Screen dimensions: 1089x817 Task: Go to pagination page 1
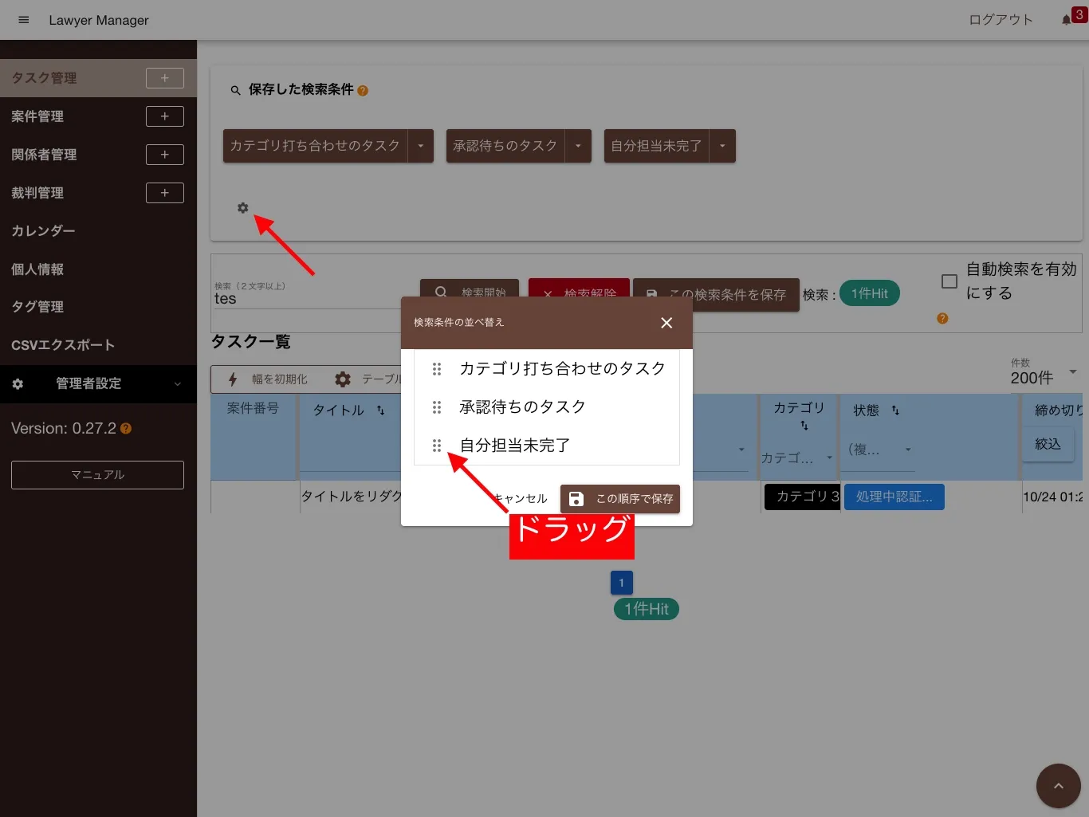coord(622,583)
